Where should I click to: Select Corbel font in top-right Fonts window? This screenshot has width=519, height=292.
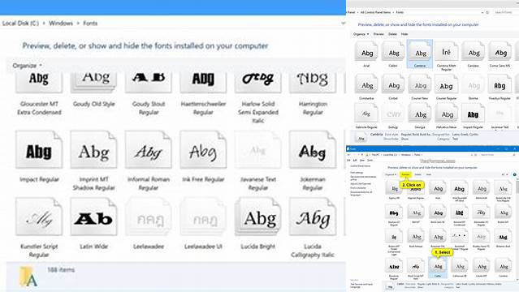click(x=393, y=84)
